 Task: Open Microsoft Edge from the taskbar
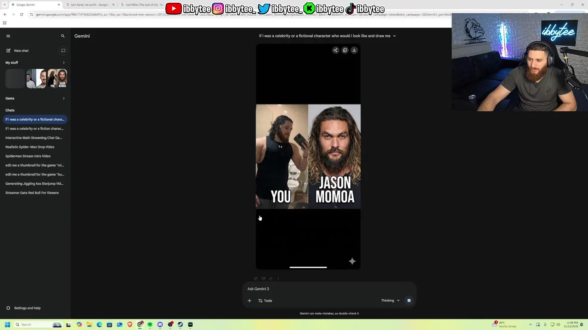click(x=99, y=324)
